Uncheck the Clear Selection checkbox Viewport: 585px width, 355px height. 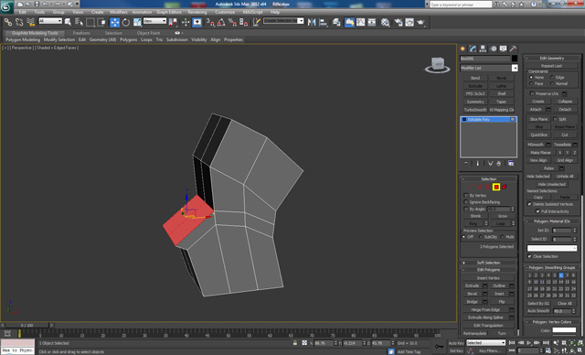[x=529, y=256]
